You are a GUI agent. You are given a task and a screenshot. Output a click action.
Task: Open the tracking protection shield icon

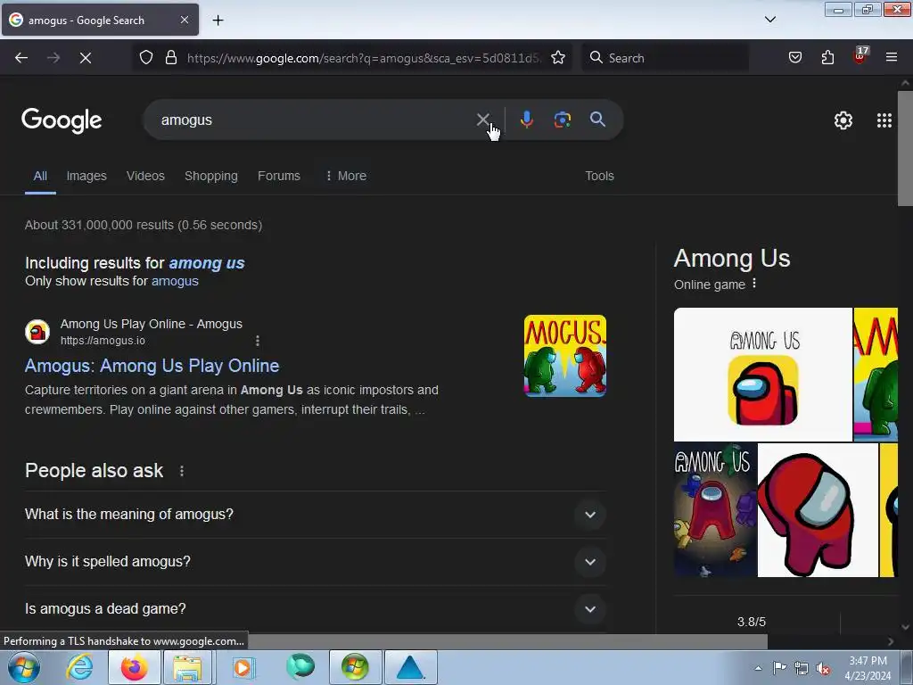tap(146, 58)
